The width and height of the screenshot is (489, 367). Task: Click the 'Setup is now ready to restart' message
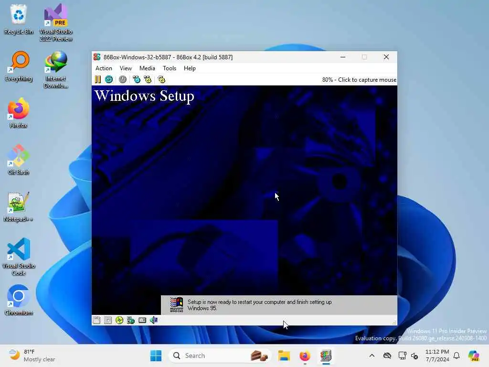[259, 305]
